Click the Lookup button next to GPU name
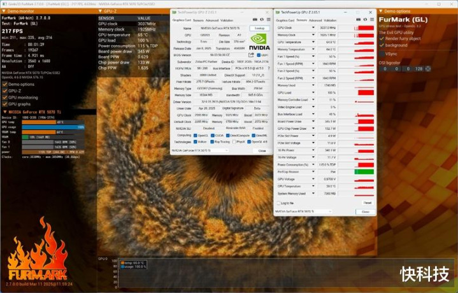Image resolution: width=458 pixels, height=293 pixels. tap(259, 29)
